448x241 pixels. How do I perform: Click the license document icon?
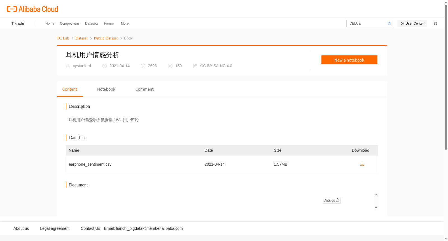tap(195, 66)
